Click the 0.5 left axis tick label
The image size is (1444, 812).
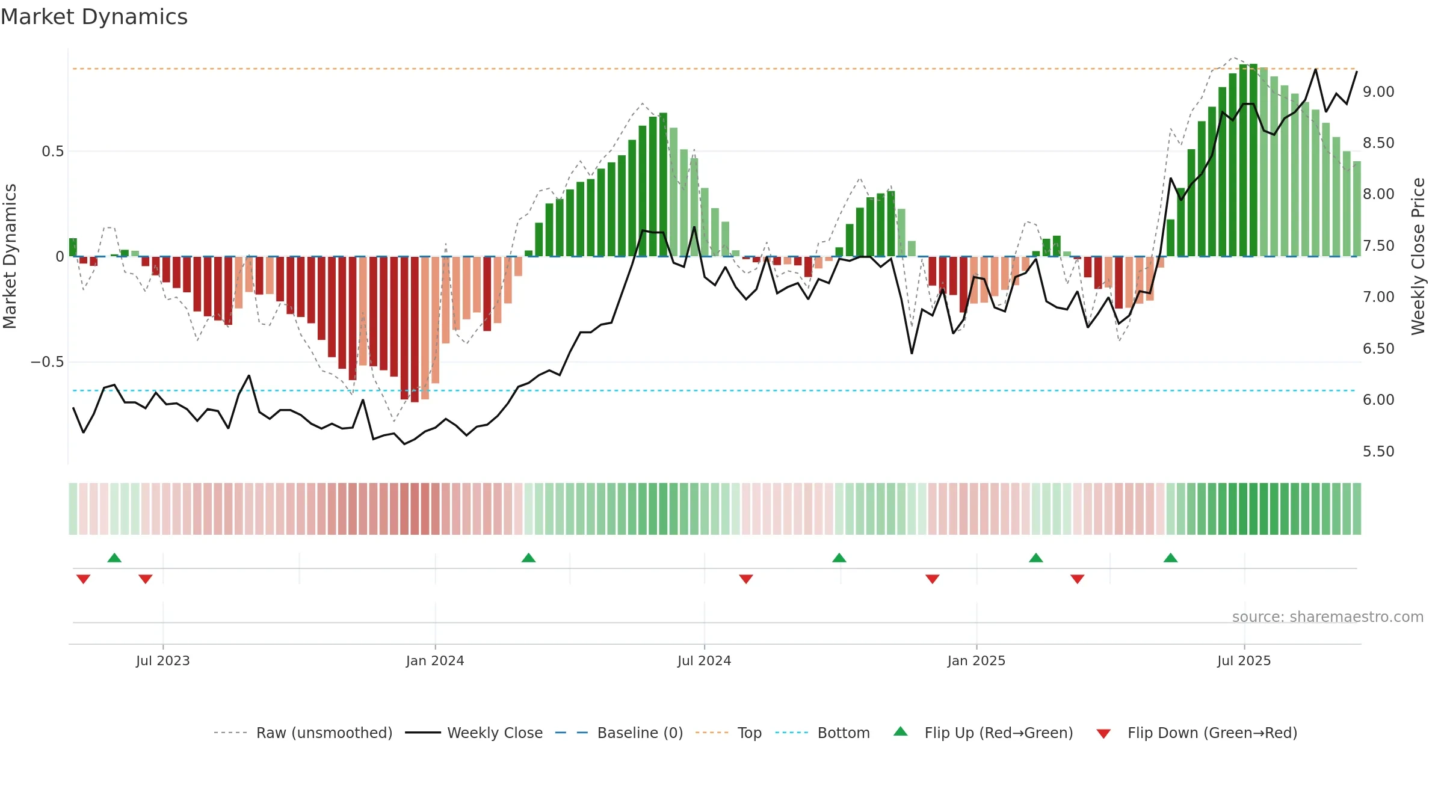[x=53, y=152]
